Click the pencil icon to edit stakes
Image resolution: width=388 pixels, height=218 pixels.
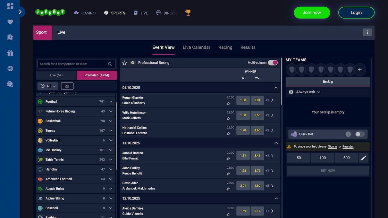point(363,158)
